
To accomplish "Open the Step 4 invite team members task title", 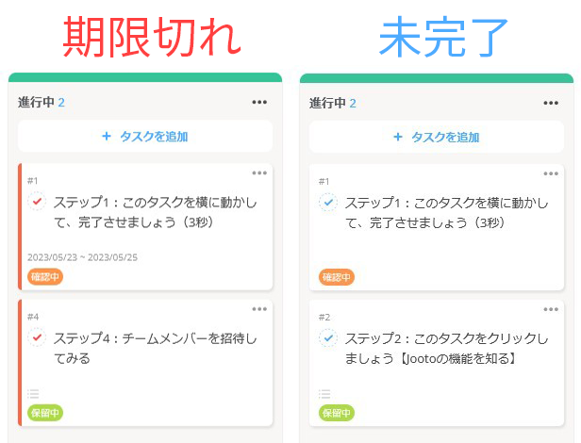I will tap(156, 346).
